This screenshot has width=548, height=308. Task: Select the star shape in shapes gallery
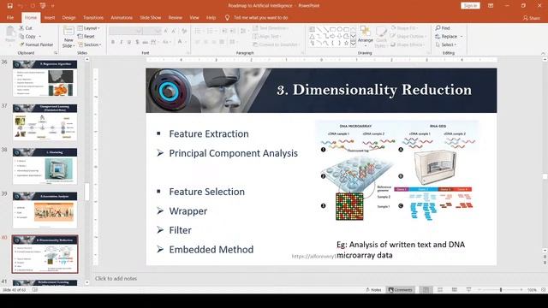[346, 44]
